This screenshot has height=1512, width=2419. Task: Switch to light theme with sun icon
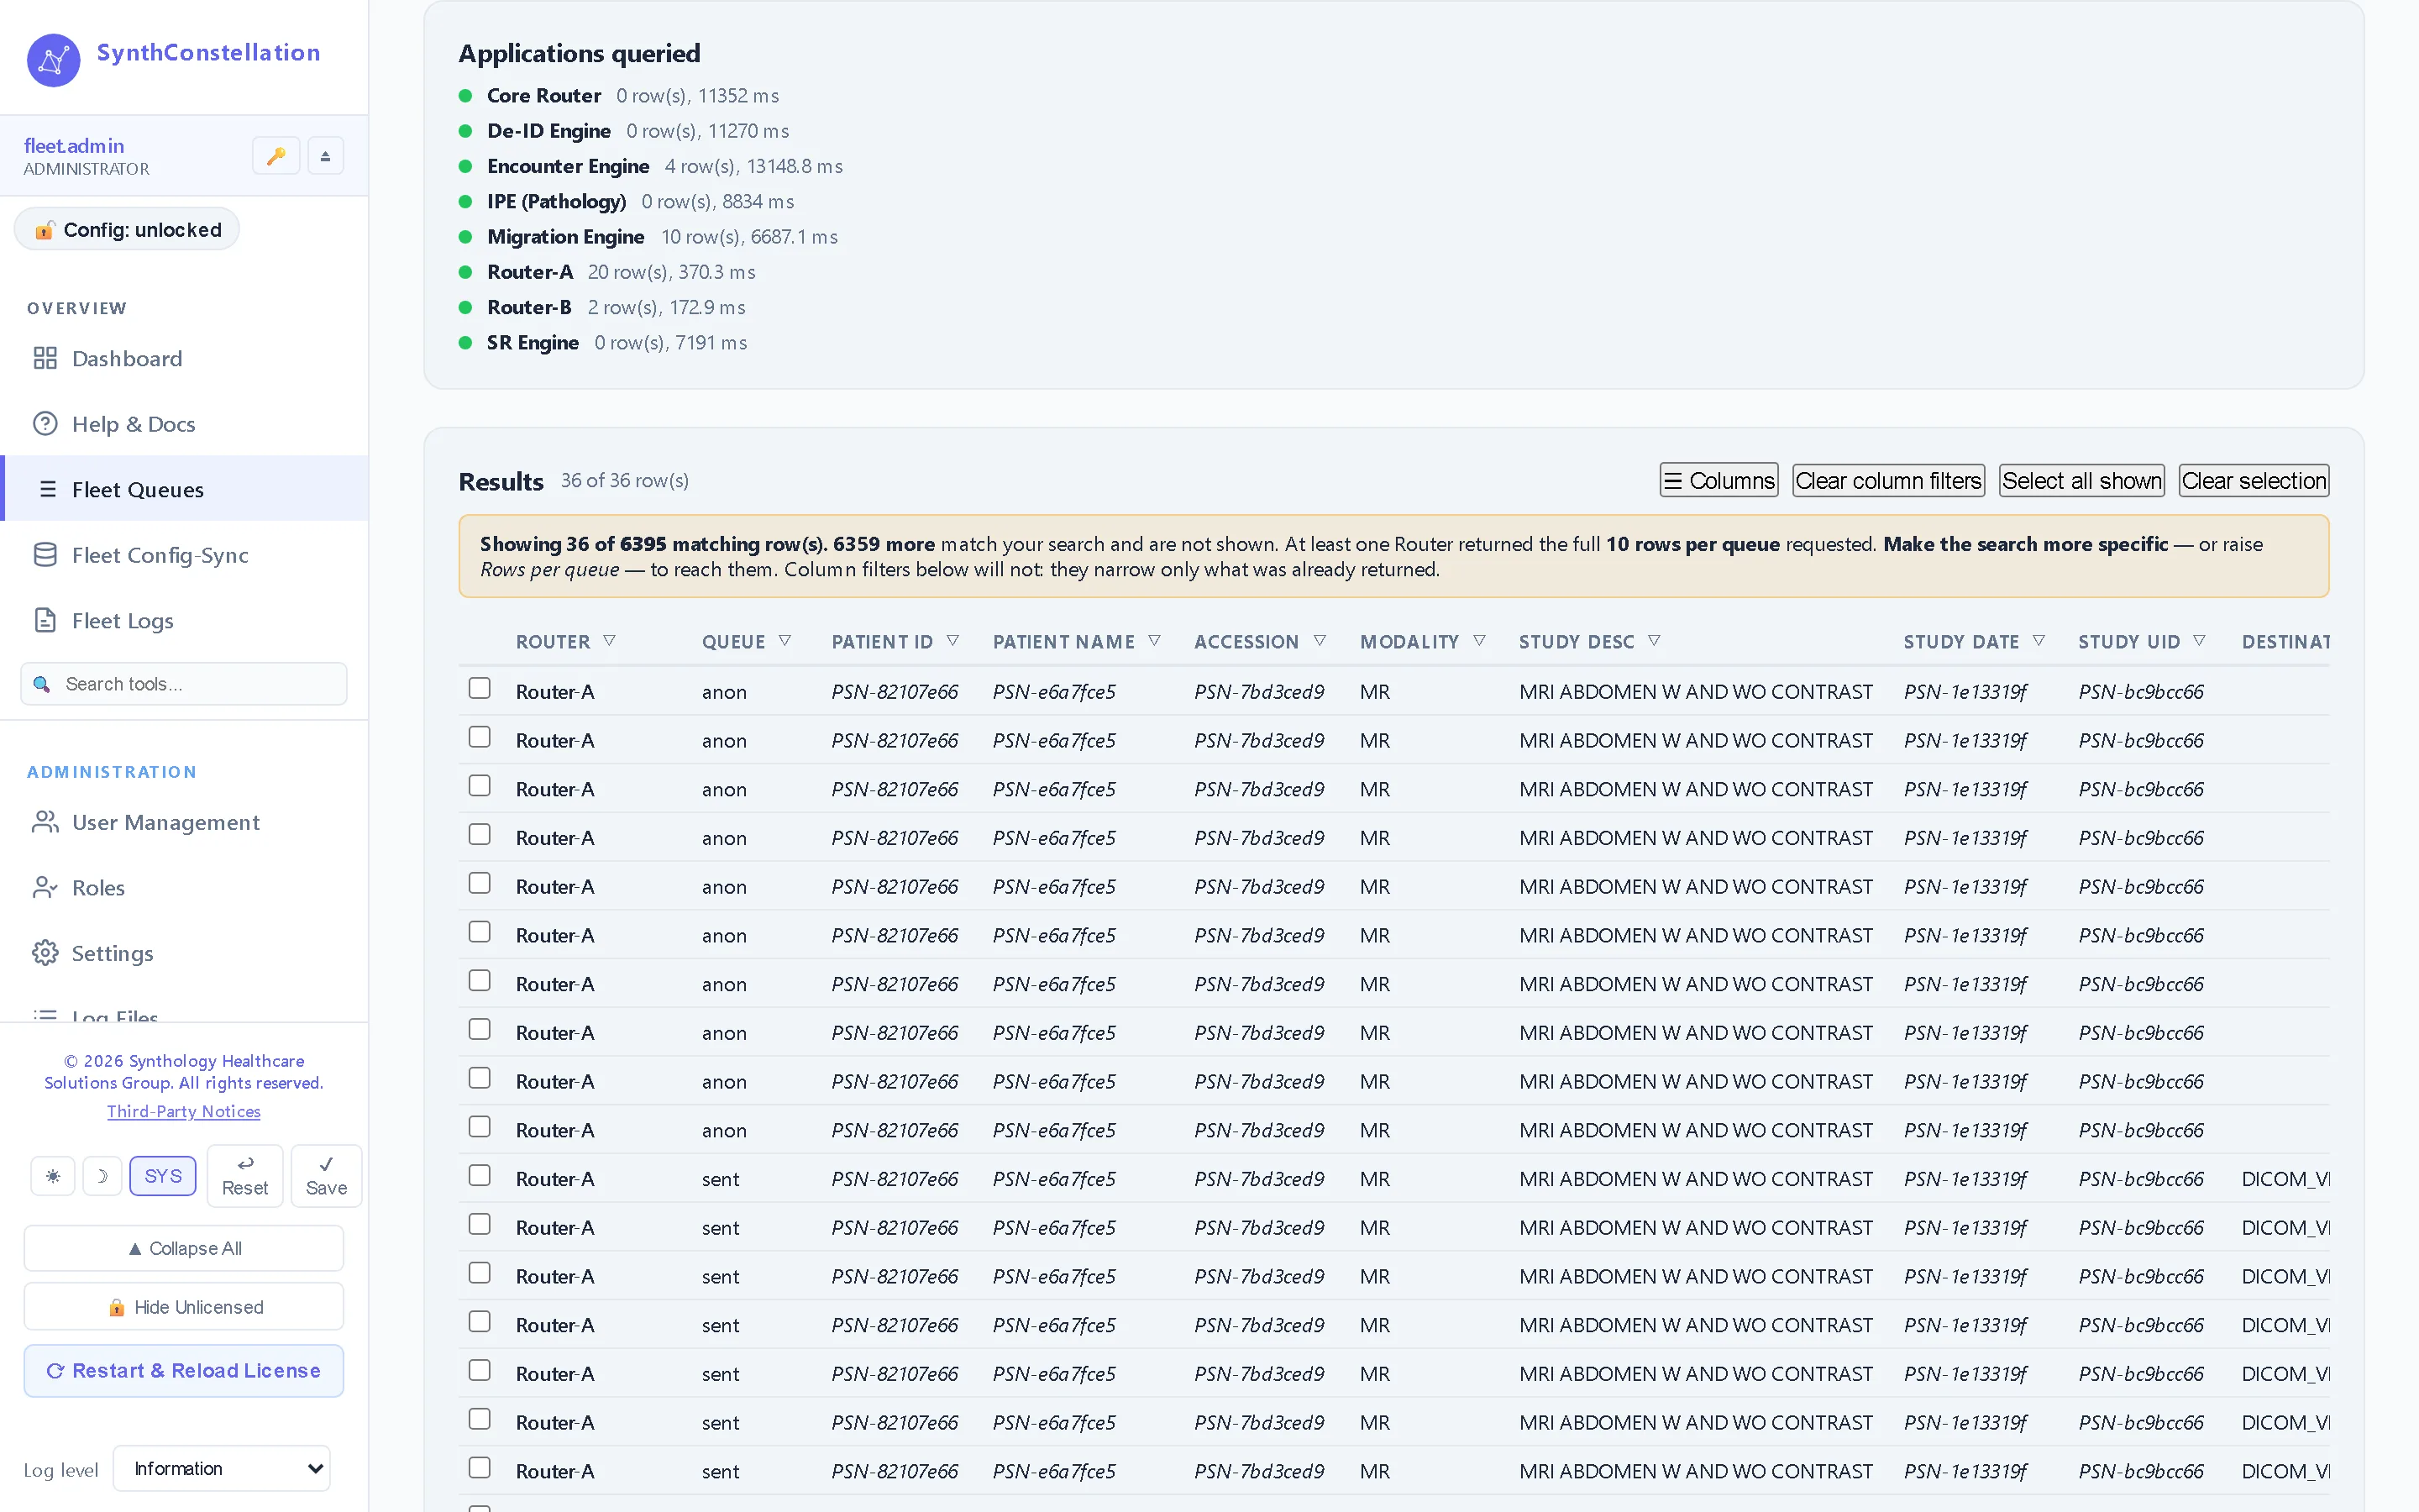click(x=53, y=1176)
